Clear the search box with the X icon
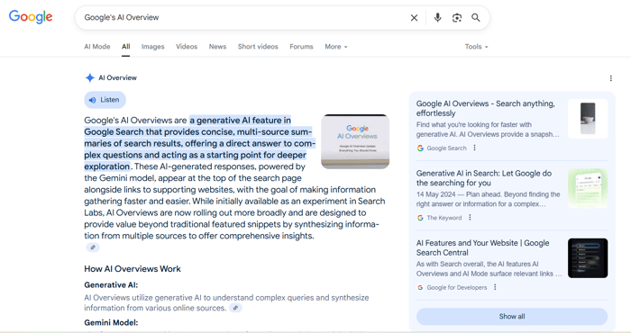Viewport: 631px width, 333px height. (414, 18)
